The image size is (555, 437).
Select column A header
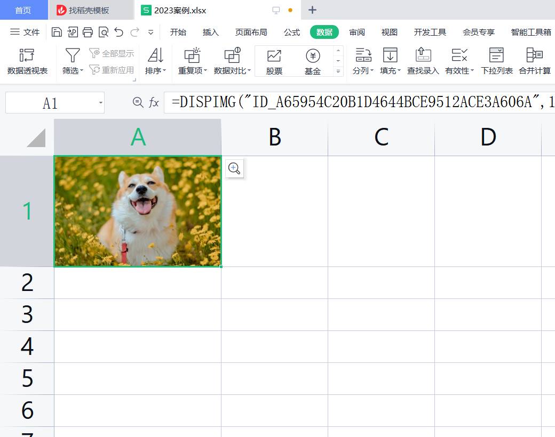(x=138, y=137)
